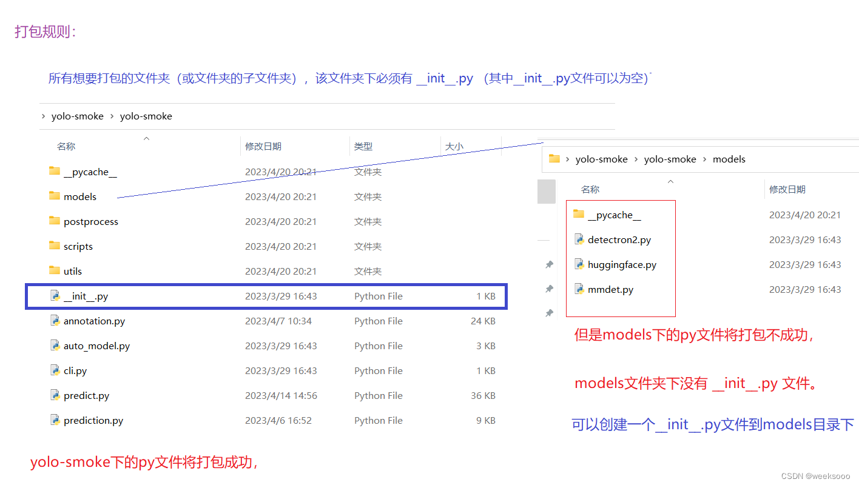
Task: Click second yolo-smoke breadcrumb in left window
Action: coord(146,116)
